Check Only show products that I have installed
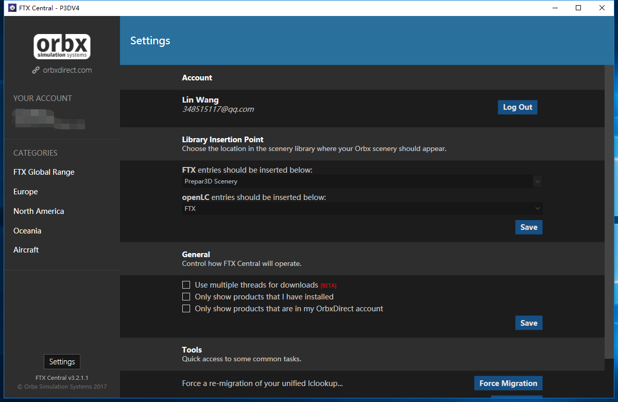The image size is (618, 402). pos(186,297)
